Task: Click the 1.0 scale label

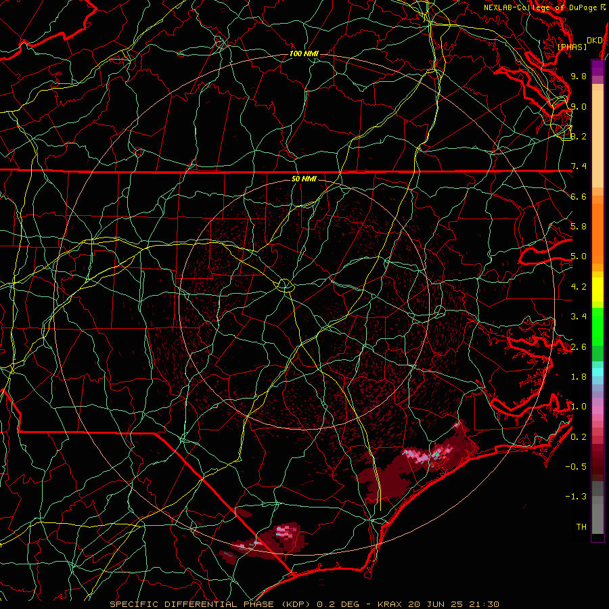Action: tap(579, 407)
